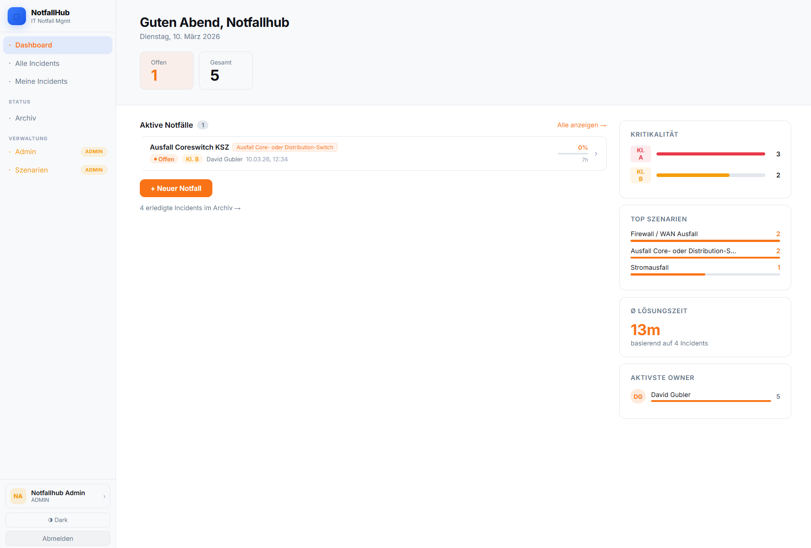Open Alle Incidents from the sidebar
This screenshot has height=548, width=811.
tap(37, 63)
